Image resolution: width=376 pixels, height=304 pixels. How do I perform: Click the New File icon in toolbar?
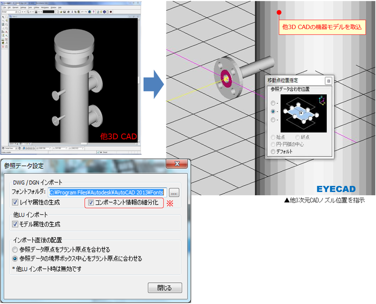(58, 12)
